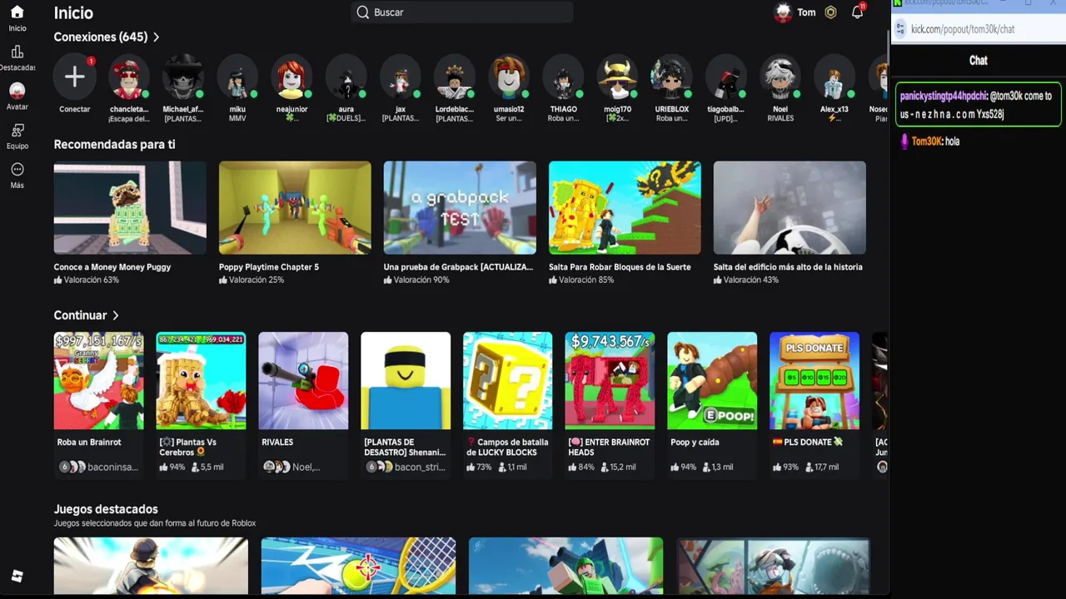1066x599 pixels.
Task: Click the Roblox logo at sidebar bottom
Action: (17, 576)
